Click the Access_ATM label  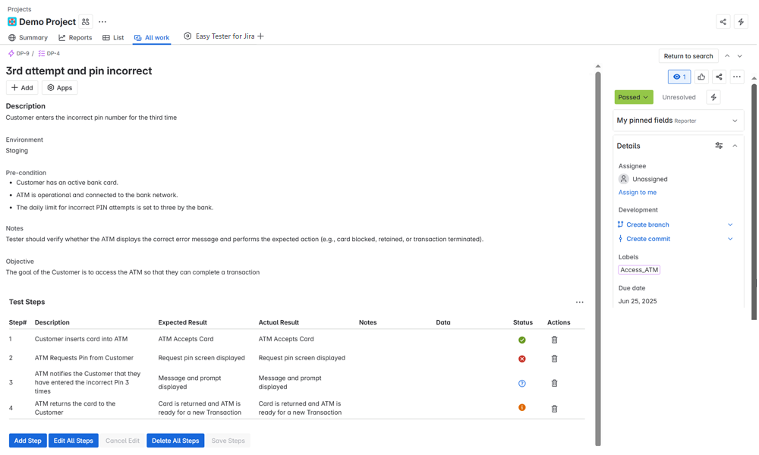[639, 270]
